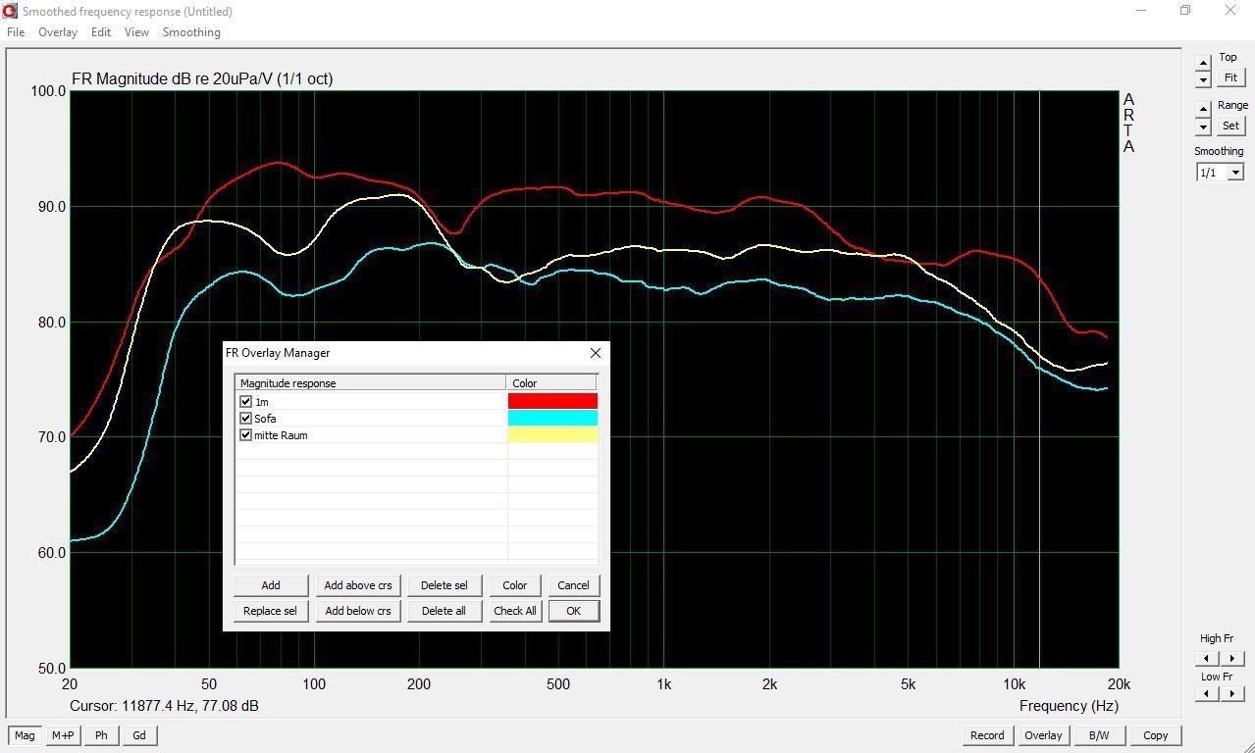
Task: Open the Overlay menu in menu bar
Action: click(58, 32)
